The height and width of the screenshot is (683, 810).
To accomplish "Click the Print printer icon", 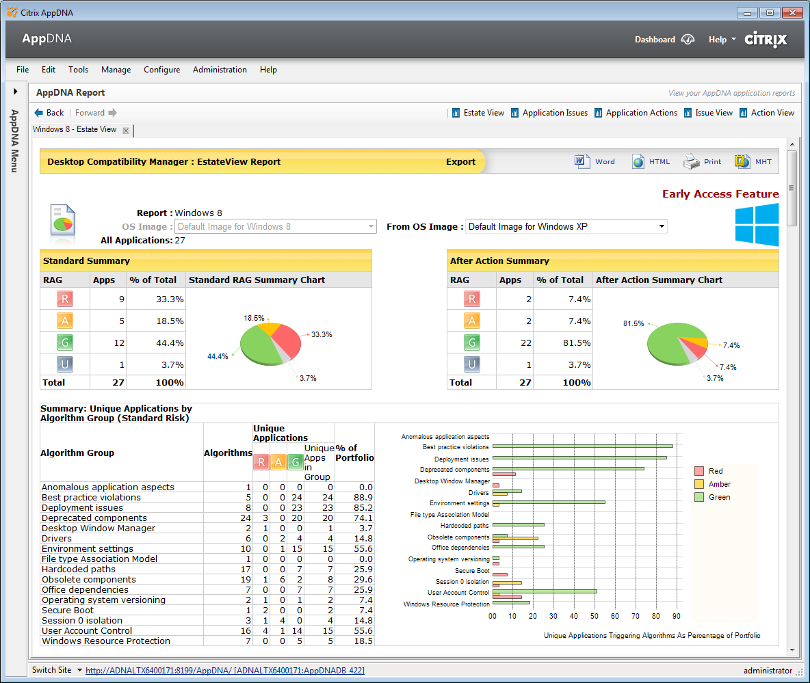I will [x=691, y=161].
